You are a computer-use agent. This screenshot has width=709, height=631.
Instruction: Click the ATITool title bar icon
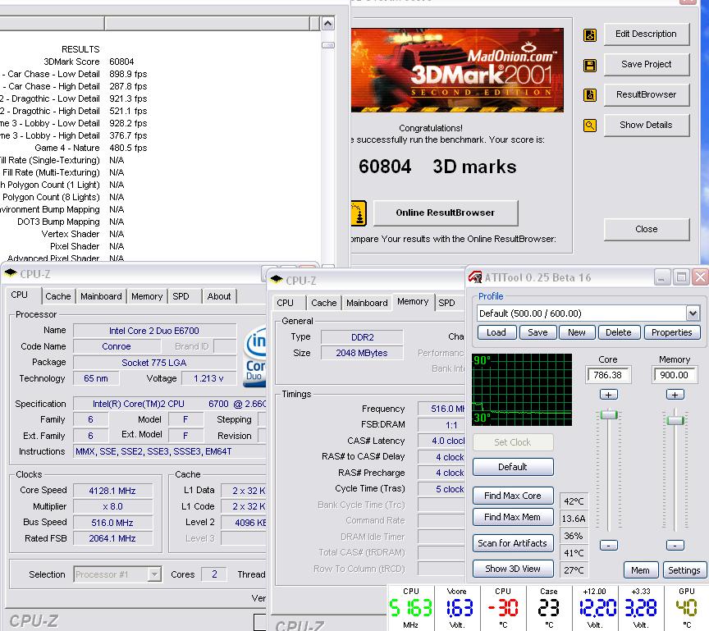[475, 277]
